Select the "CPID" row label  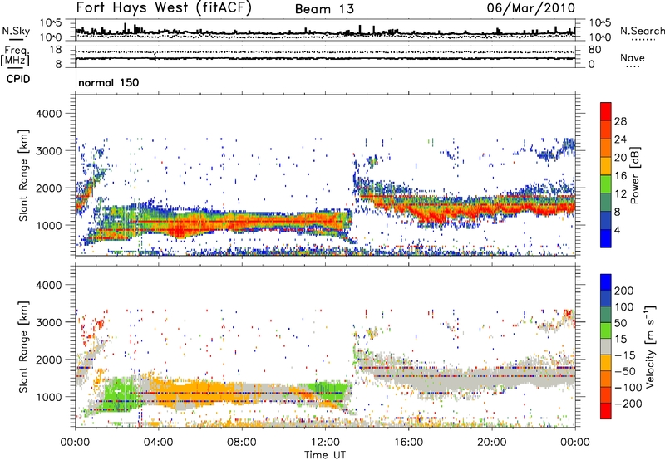tap(18, 79)
